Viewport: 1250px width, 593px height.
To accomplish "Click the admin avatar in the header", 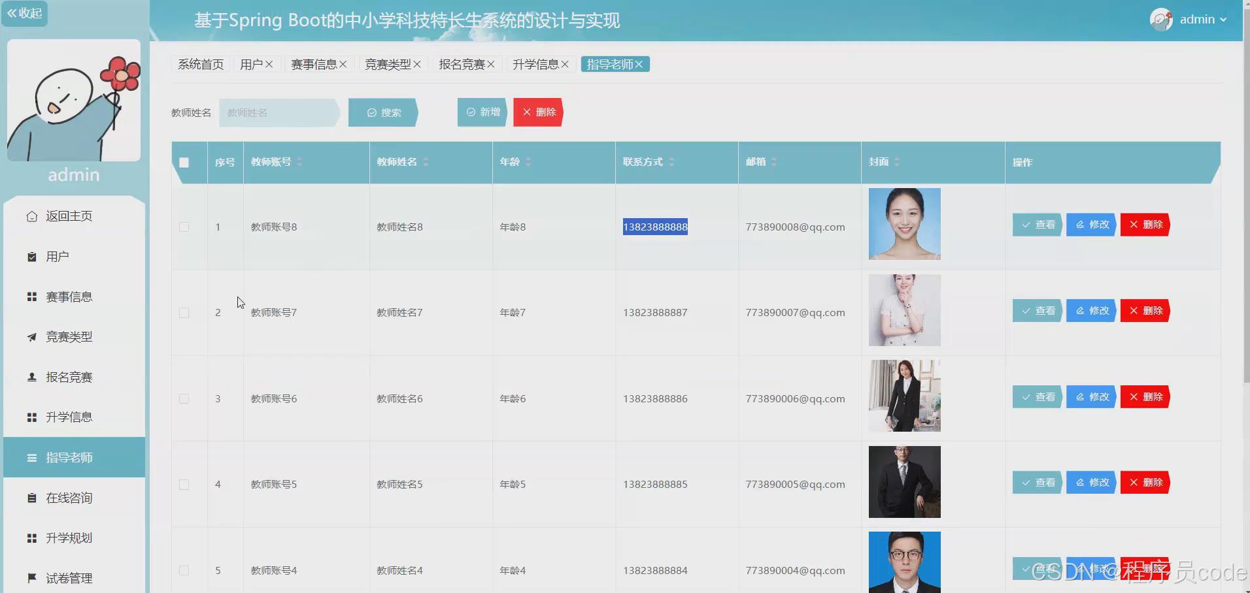I will tap(1161, 20).
